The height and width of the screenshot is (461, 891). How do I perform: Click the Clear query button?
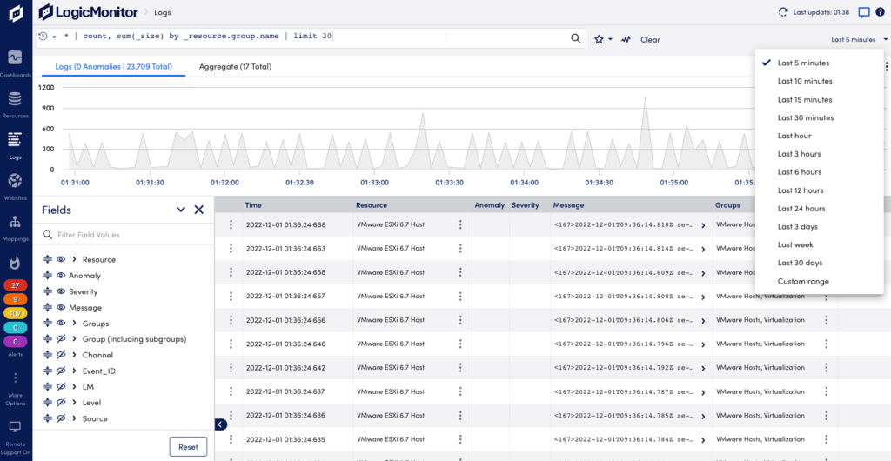click(x=650, y=40)
